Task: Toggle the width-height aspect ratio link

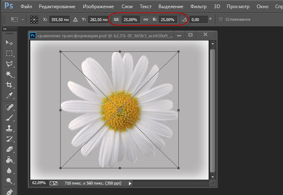Action: click(146, 19)
